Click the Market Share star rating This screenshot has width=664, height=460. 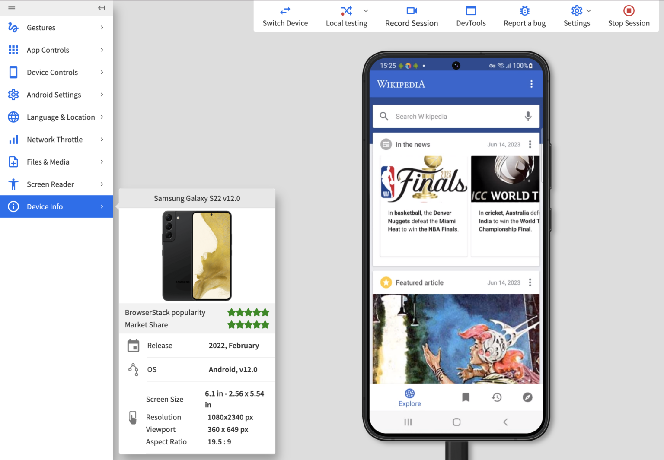click(248, 324)
